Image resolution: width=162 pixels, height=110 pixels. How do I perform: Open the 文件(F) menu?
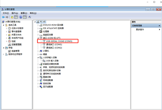[6, 13]
